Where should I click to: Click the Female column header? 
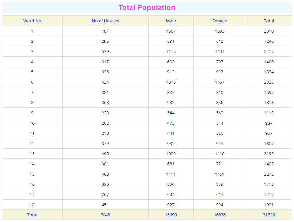coord(220,21)
